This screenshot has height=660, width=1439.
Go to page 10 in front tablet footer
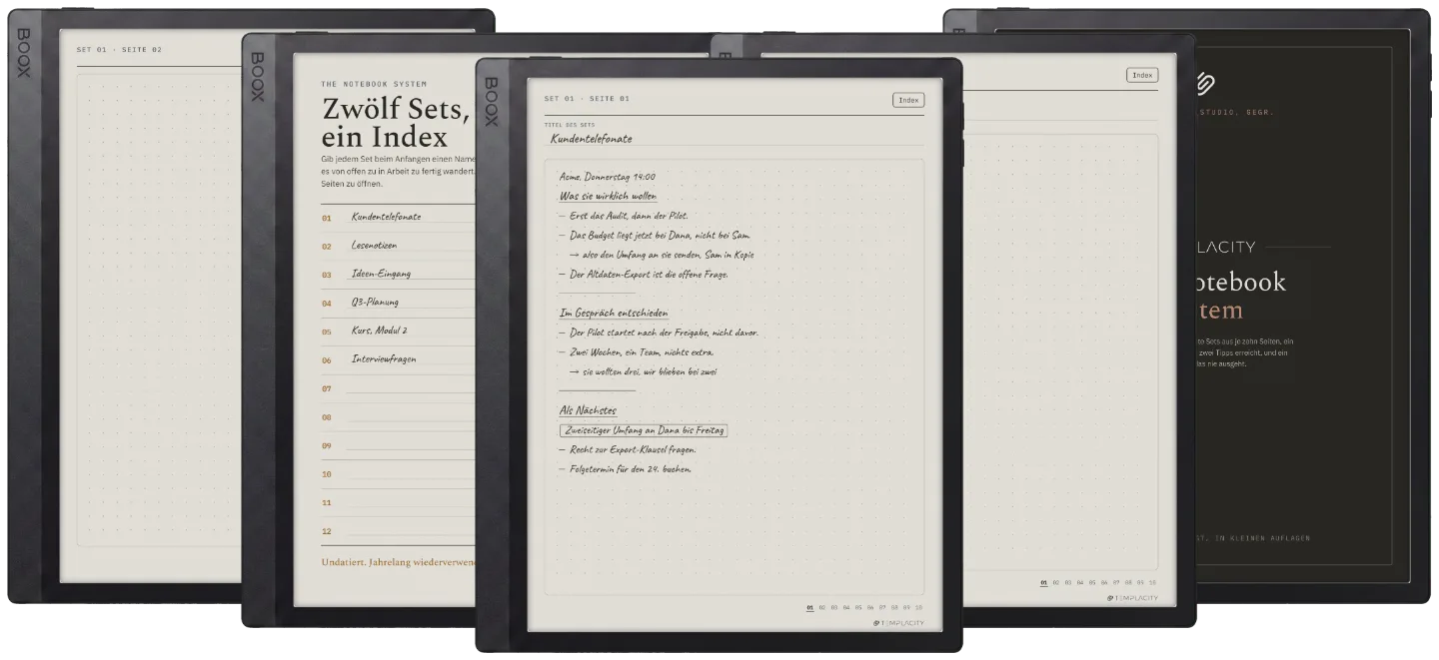pos(918,607)
